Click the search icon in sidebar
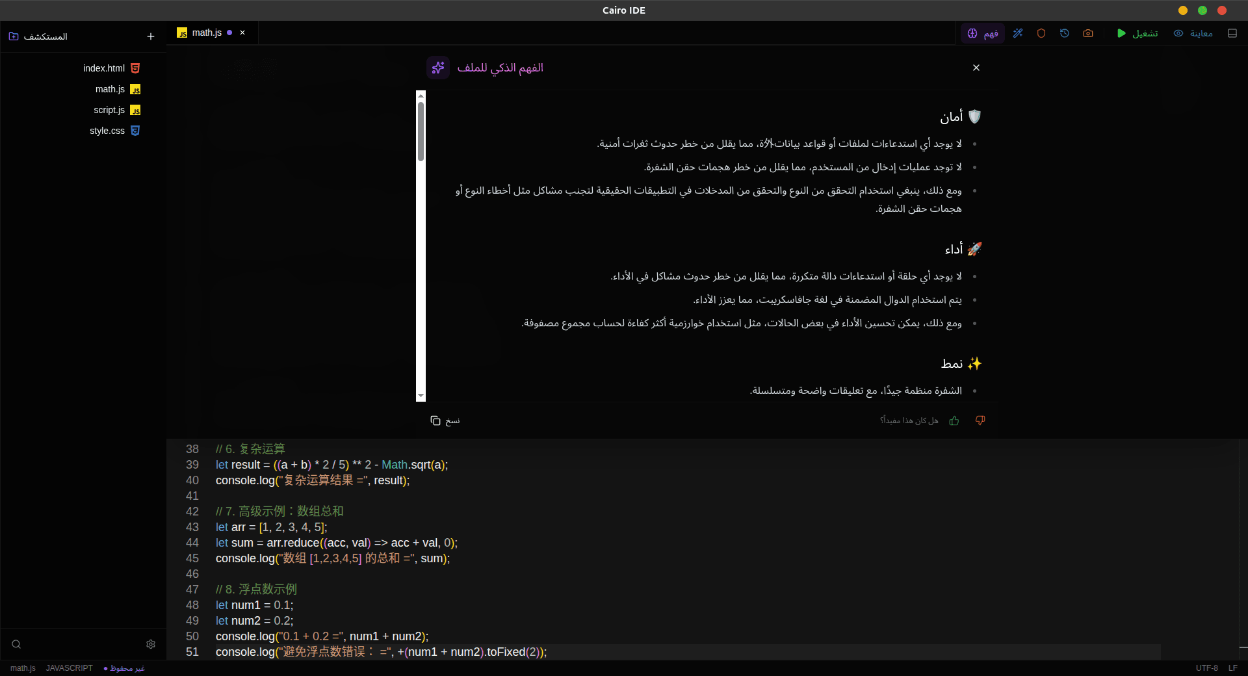 (16, 644)
